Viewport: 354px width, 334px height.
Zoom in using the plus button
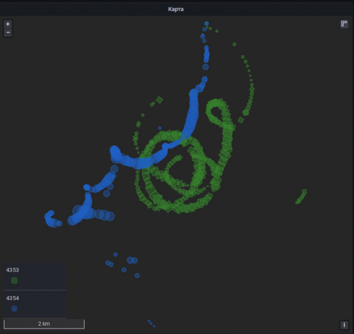8,24
